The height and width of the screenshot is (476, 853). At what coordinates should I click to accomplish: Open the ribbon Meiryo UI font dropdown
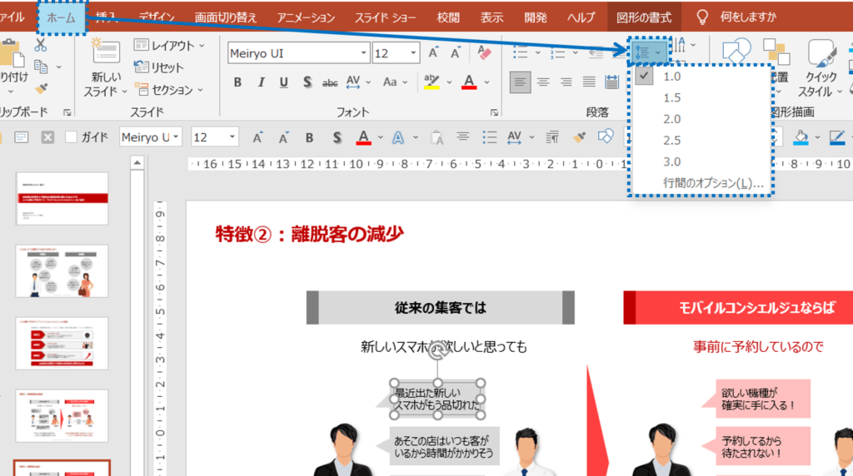363,52
